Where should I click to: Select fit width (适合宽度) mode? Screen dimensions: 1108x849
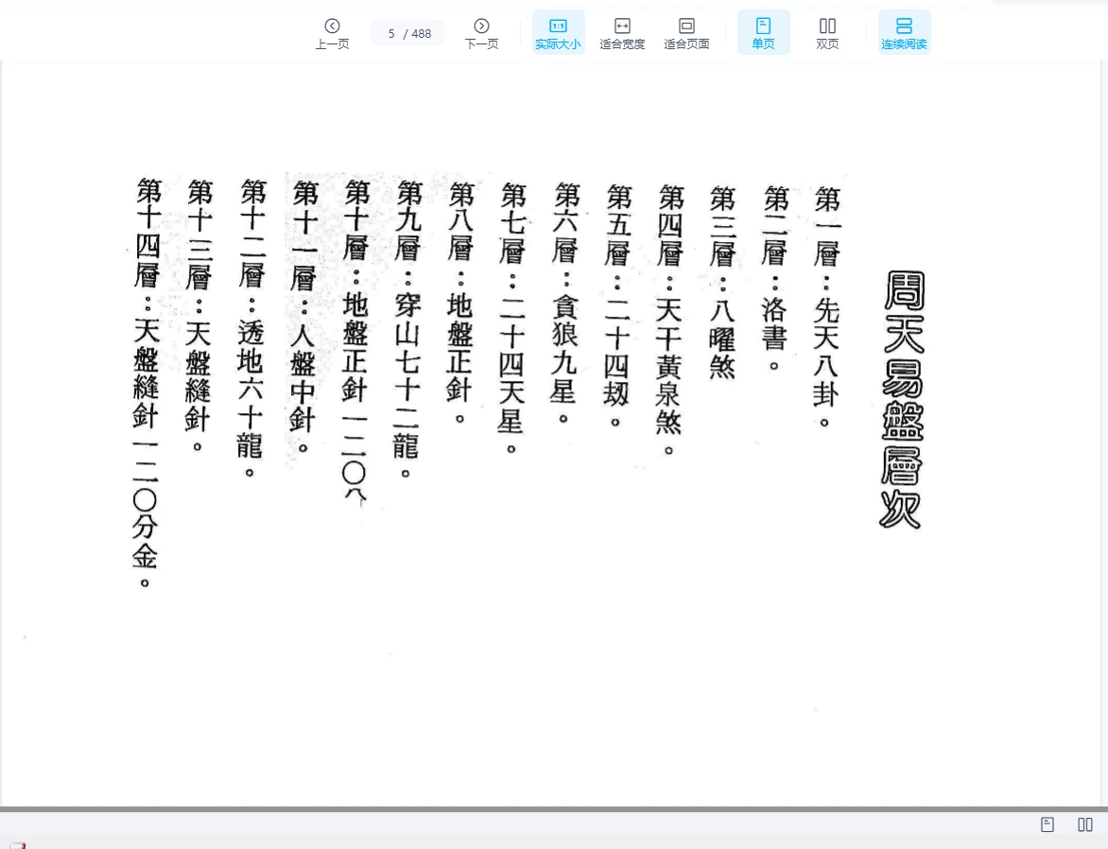(x=622, y=33)
